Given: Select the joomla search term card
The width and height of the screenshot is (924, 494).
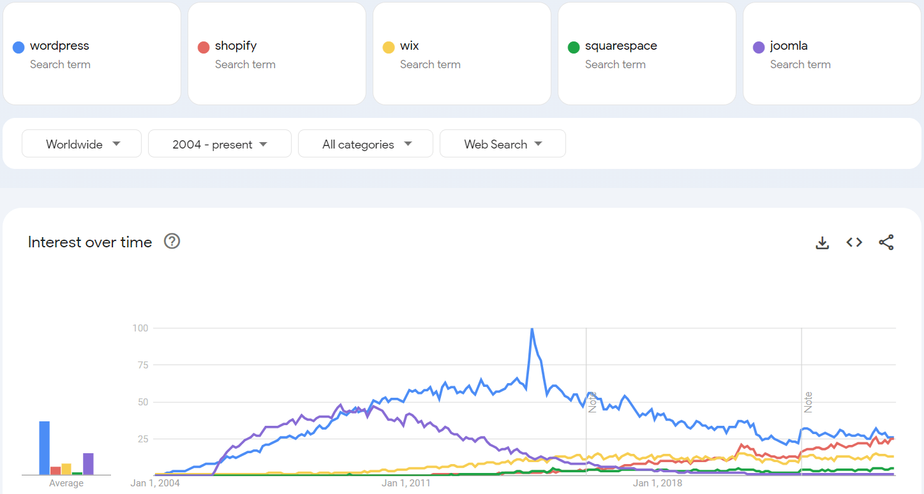Looking at the screenshot, I should pyautogui.click(x=832, y=54).
